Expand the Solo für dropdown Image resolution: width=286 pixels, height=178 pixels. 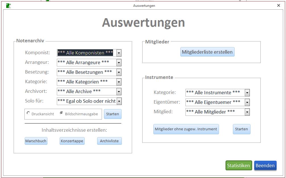point(119,101)
